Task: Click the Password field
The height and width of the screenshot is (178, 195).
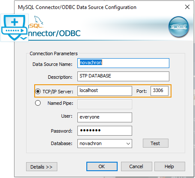Action: 105,131
